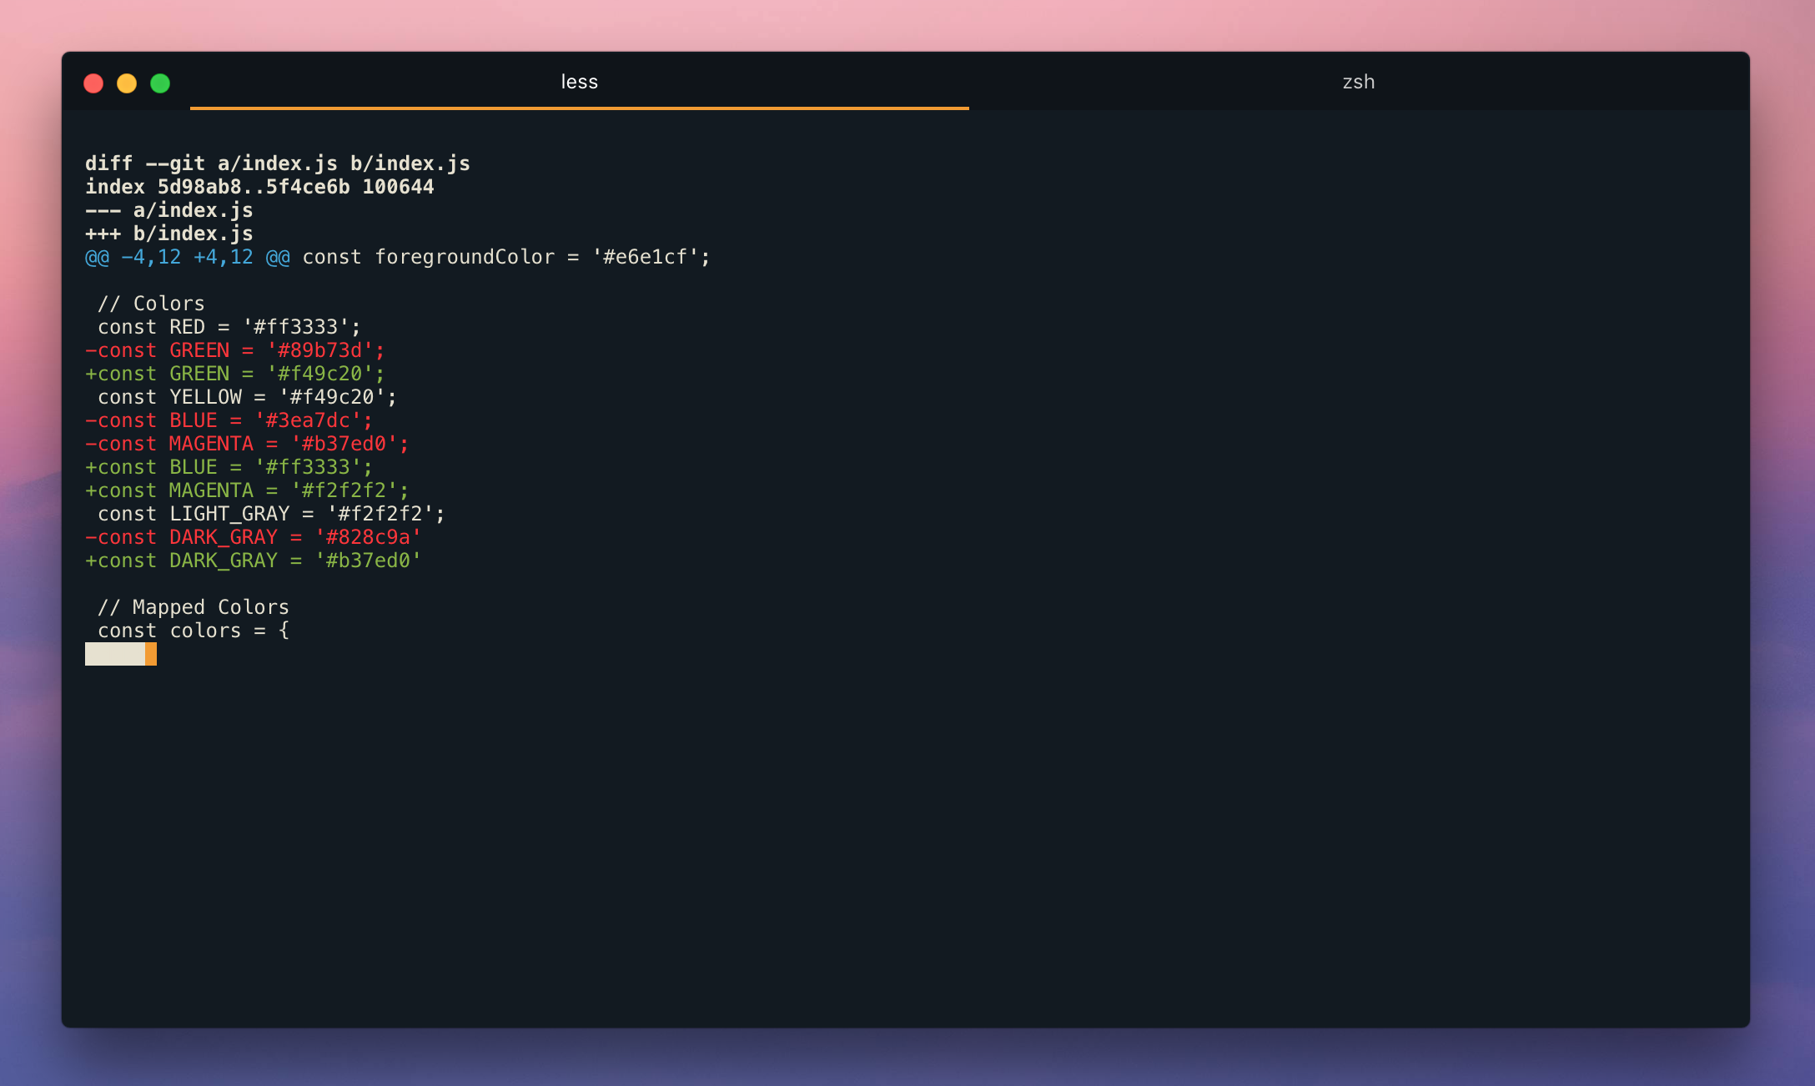This screenshot has width=1815, height=1086.
Task: Click the removed BLUE '#3ea7dc' line
Action: [x=229, y=420]
